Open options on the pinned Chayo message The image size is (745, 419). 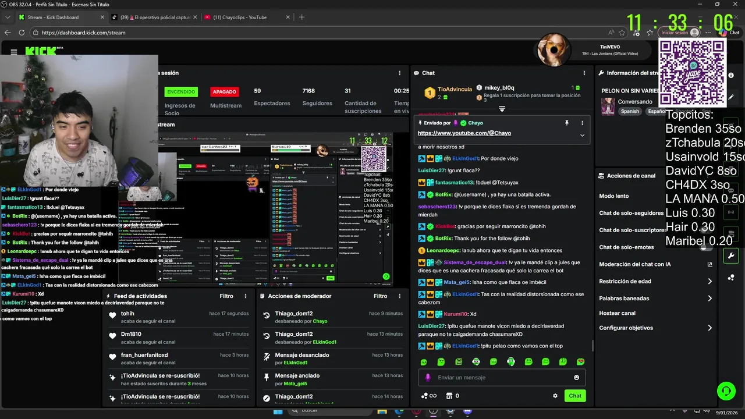582,123
